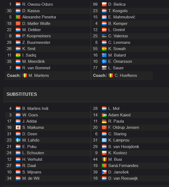The image size is (169, 187).
Task: Open P. Koopmeiners player link
Action: pos(36,36)
